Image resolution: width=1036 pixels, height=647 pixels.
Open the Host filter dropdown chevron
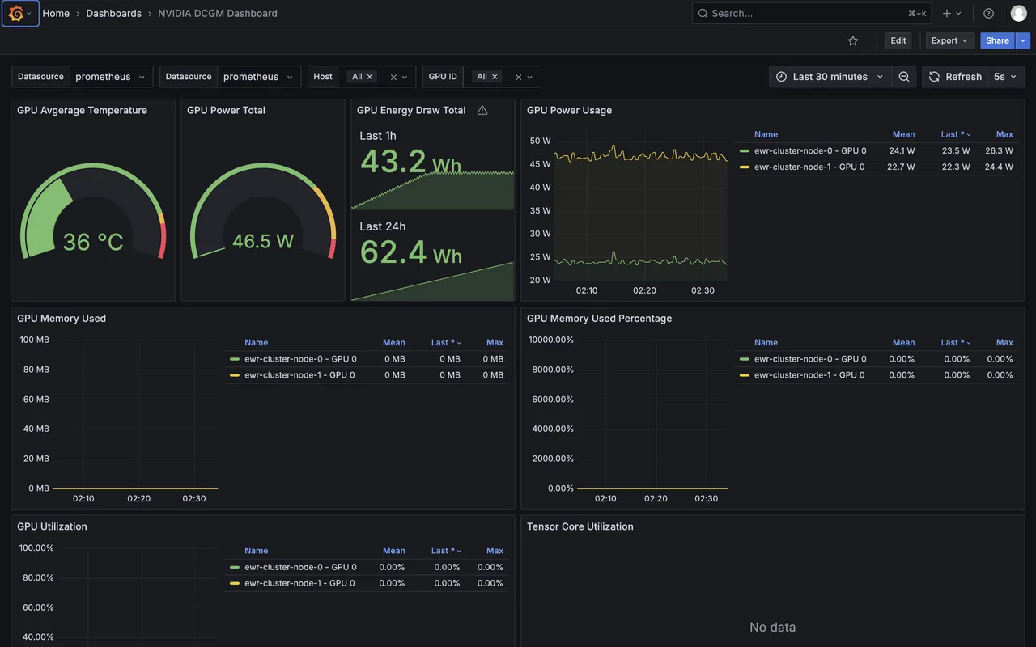click(405, 77)
